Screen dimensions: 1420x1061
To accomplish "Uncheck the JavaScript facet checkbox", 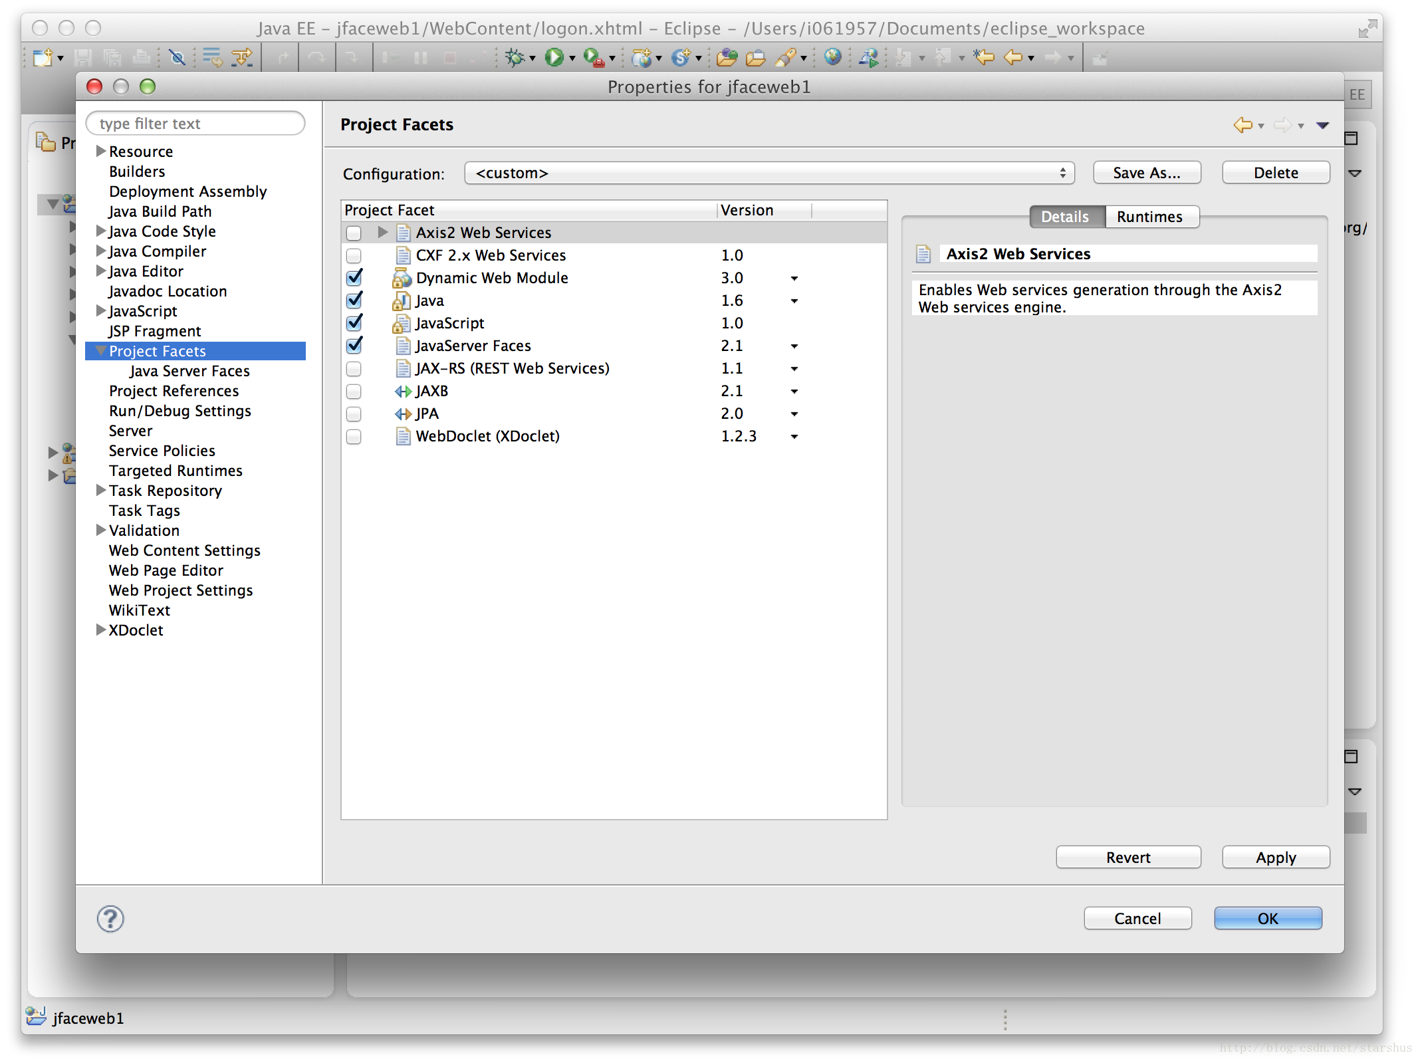I will (x=354, y=322).
